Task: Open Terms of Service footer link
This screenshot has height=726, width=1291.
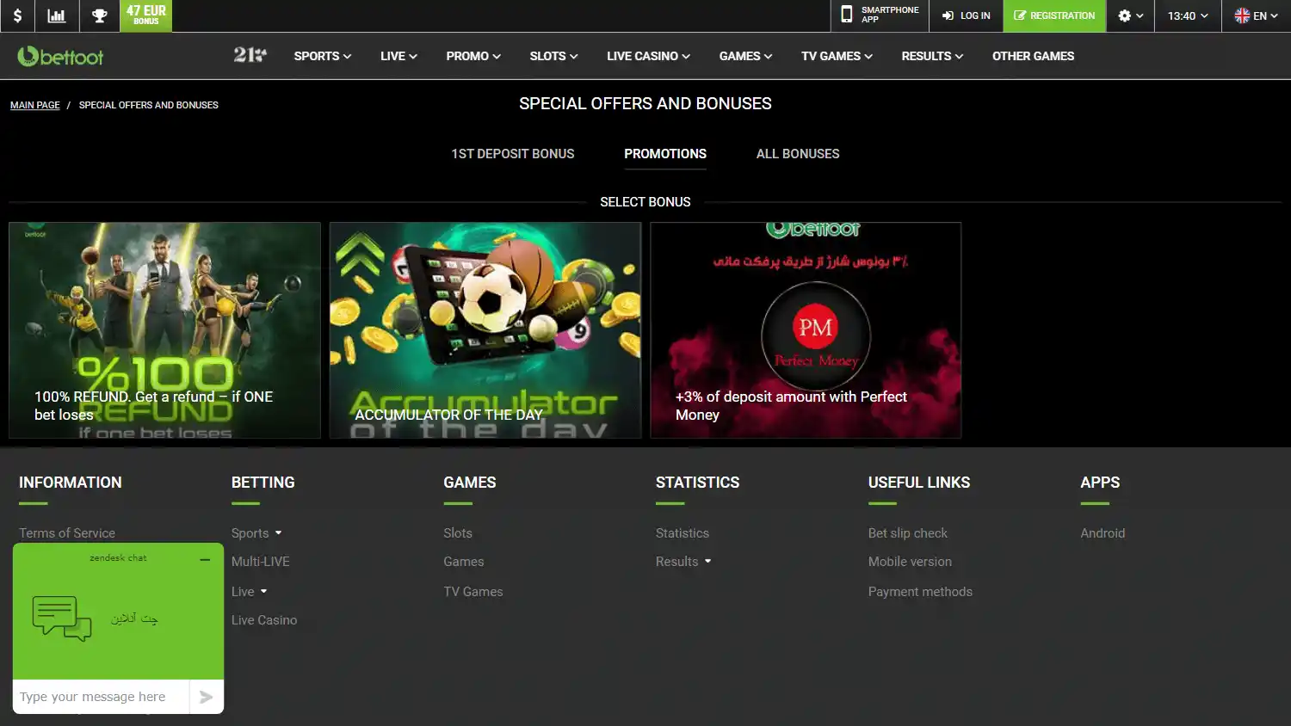Action: pos(67,533)
